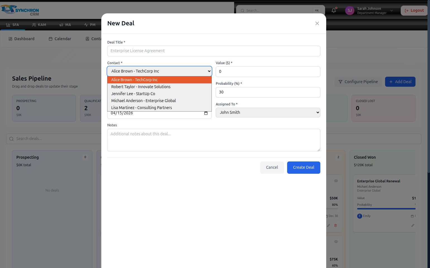
Task: Click the Notes text area
Action: point(214,140)
